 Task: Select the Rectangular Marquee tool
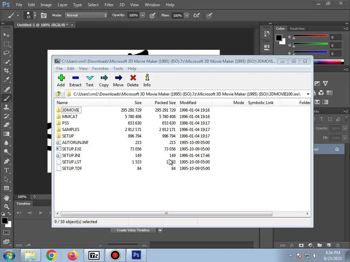[x=6, y=44]
